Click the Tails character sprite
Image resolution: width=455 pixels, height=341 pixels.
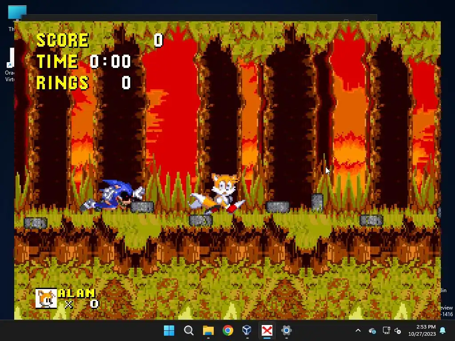217,193
